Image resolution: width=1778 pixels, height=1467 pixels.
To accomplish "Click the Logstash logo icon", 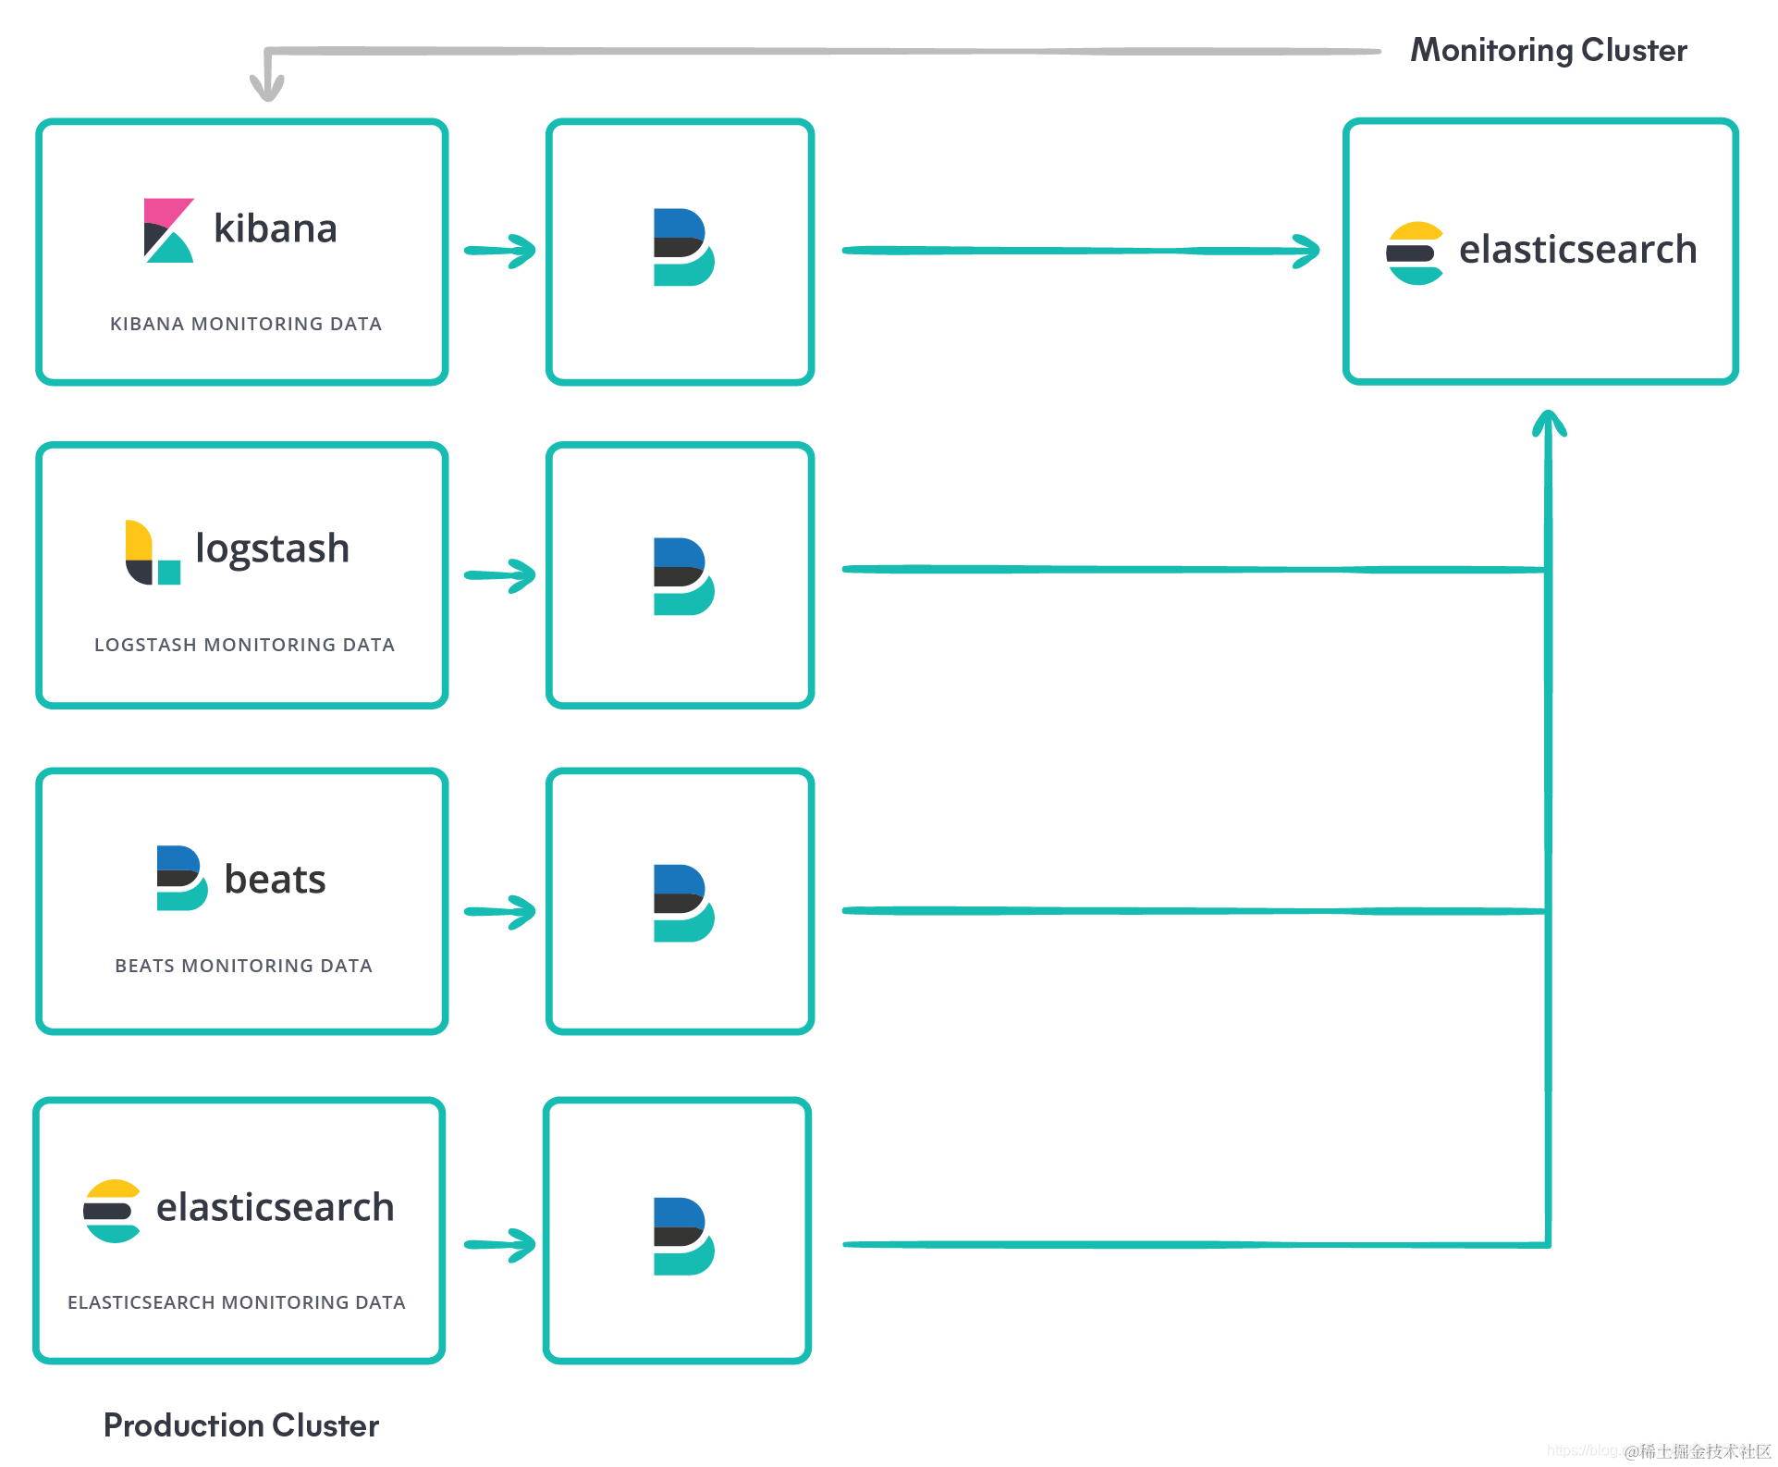I will pyautogui.click(x=153, y=552).
